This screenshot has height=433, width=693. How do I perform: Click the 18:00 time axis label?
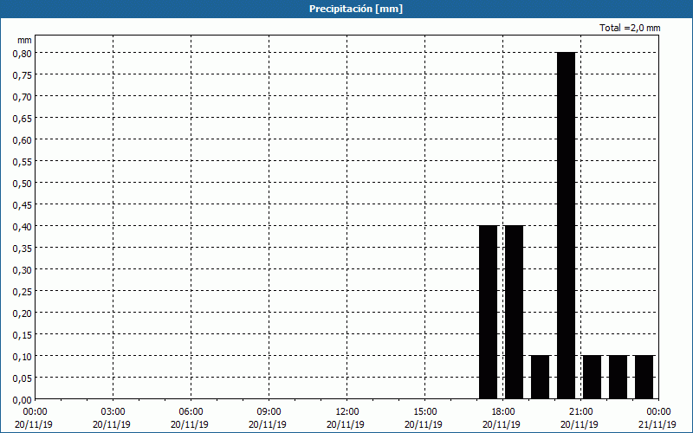coord(502,412)
